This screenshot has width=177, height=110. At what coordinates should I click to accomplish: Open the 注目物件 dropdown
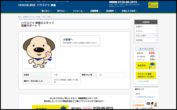coord(111,11)
